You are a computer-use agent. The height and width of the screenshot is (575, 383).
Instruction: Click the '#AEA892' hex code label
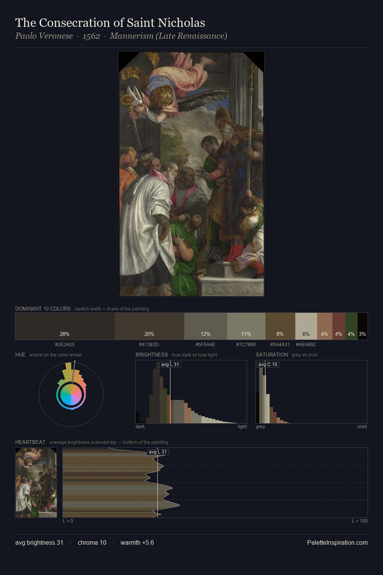[x=306, y=345]
